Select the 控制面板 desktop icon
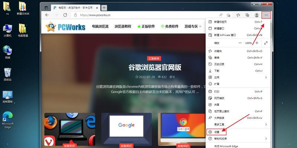Image resolution: width=297 pixels, height=148 pixels. 7,97
